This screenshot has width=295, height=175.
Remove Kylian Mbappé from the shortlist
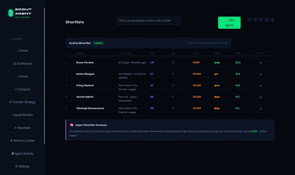[261, 74]
